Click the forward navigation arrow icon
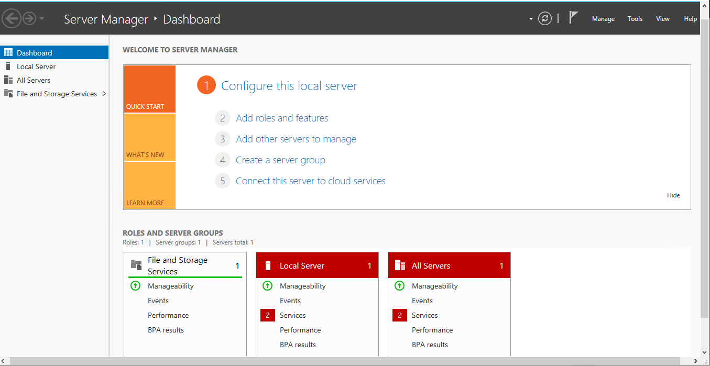Viewport: 710px width, 366px height. click(x=29, y=19)
